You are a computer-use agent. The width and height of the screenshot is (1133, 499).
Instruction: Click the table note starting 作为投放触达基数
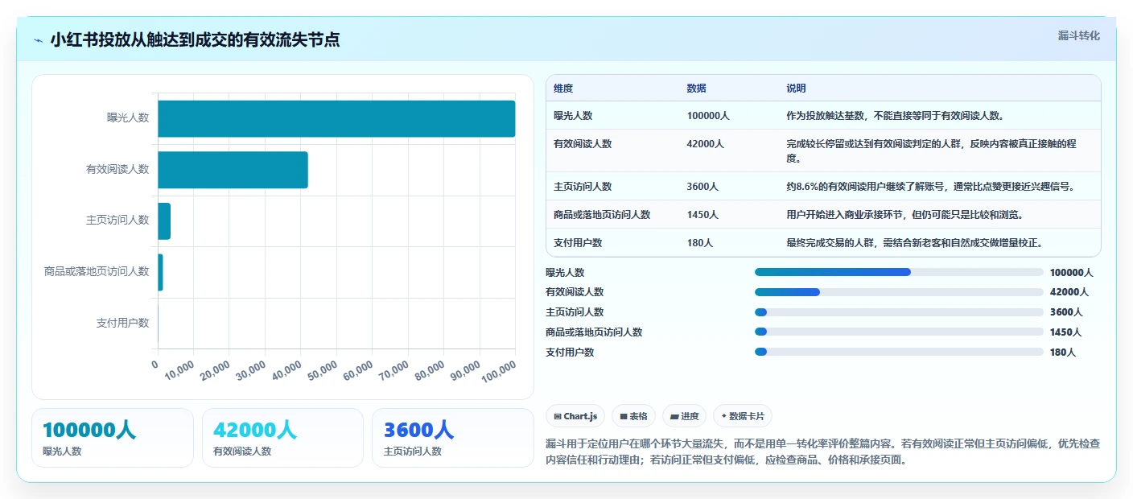895,115
